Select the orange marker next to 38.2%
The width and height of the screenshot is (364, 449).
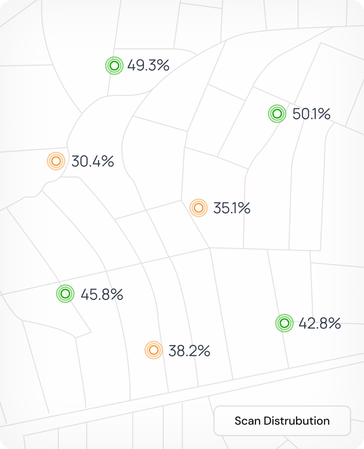click(154, 350)
